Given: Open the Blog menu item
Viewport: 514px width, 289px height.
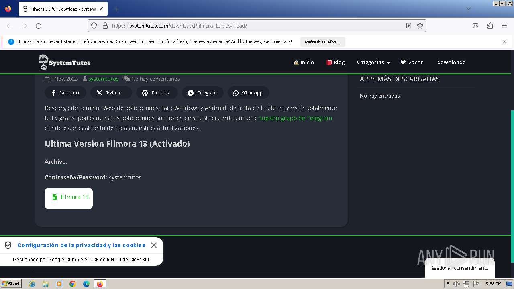Looking at the screenshot, I should (x=335, y=62).
